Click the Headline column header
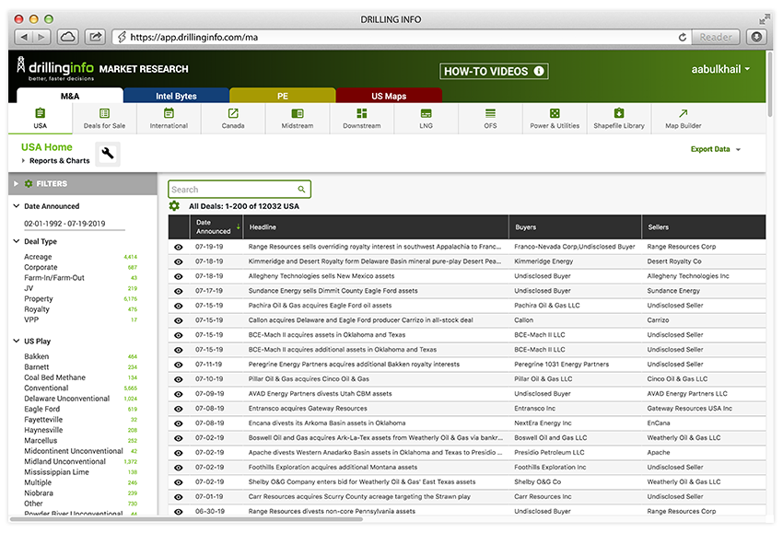Viewport: 783px width, 533px height. [376, 227]
